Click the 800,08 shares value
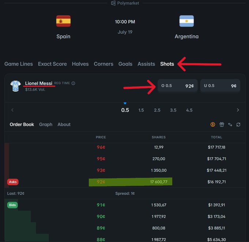The height and width of the screenshot is (242, 249). (x=159, y=228)
